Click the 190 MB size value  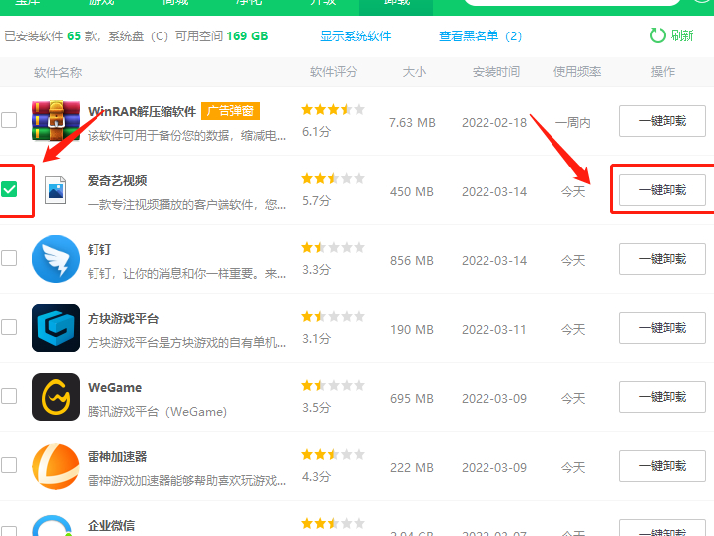tap(412, 330)
